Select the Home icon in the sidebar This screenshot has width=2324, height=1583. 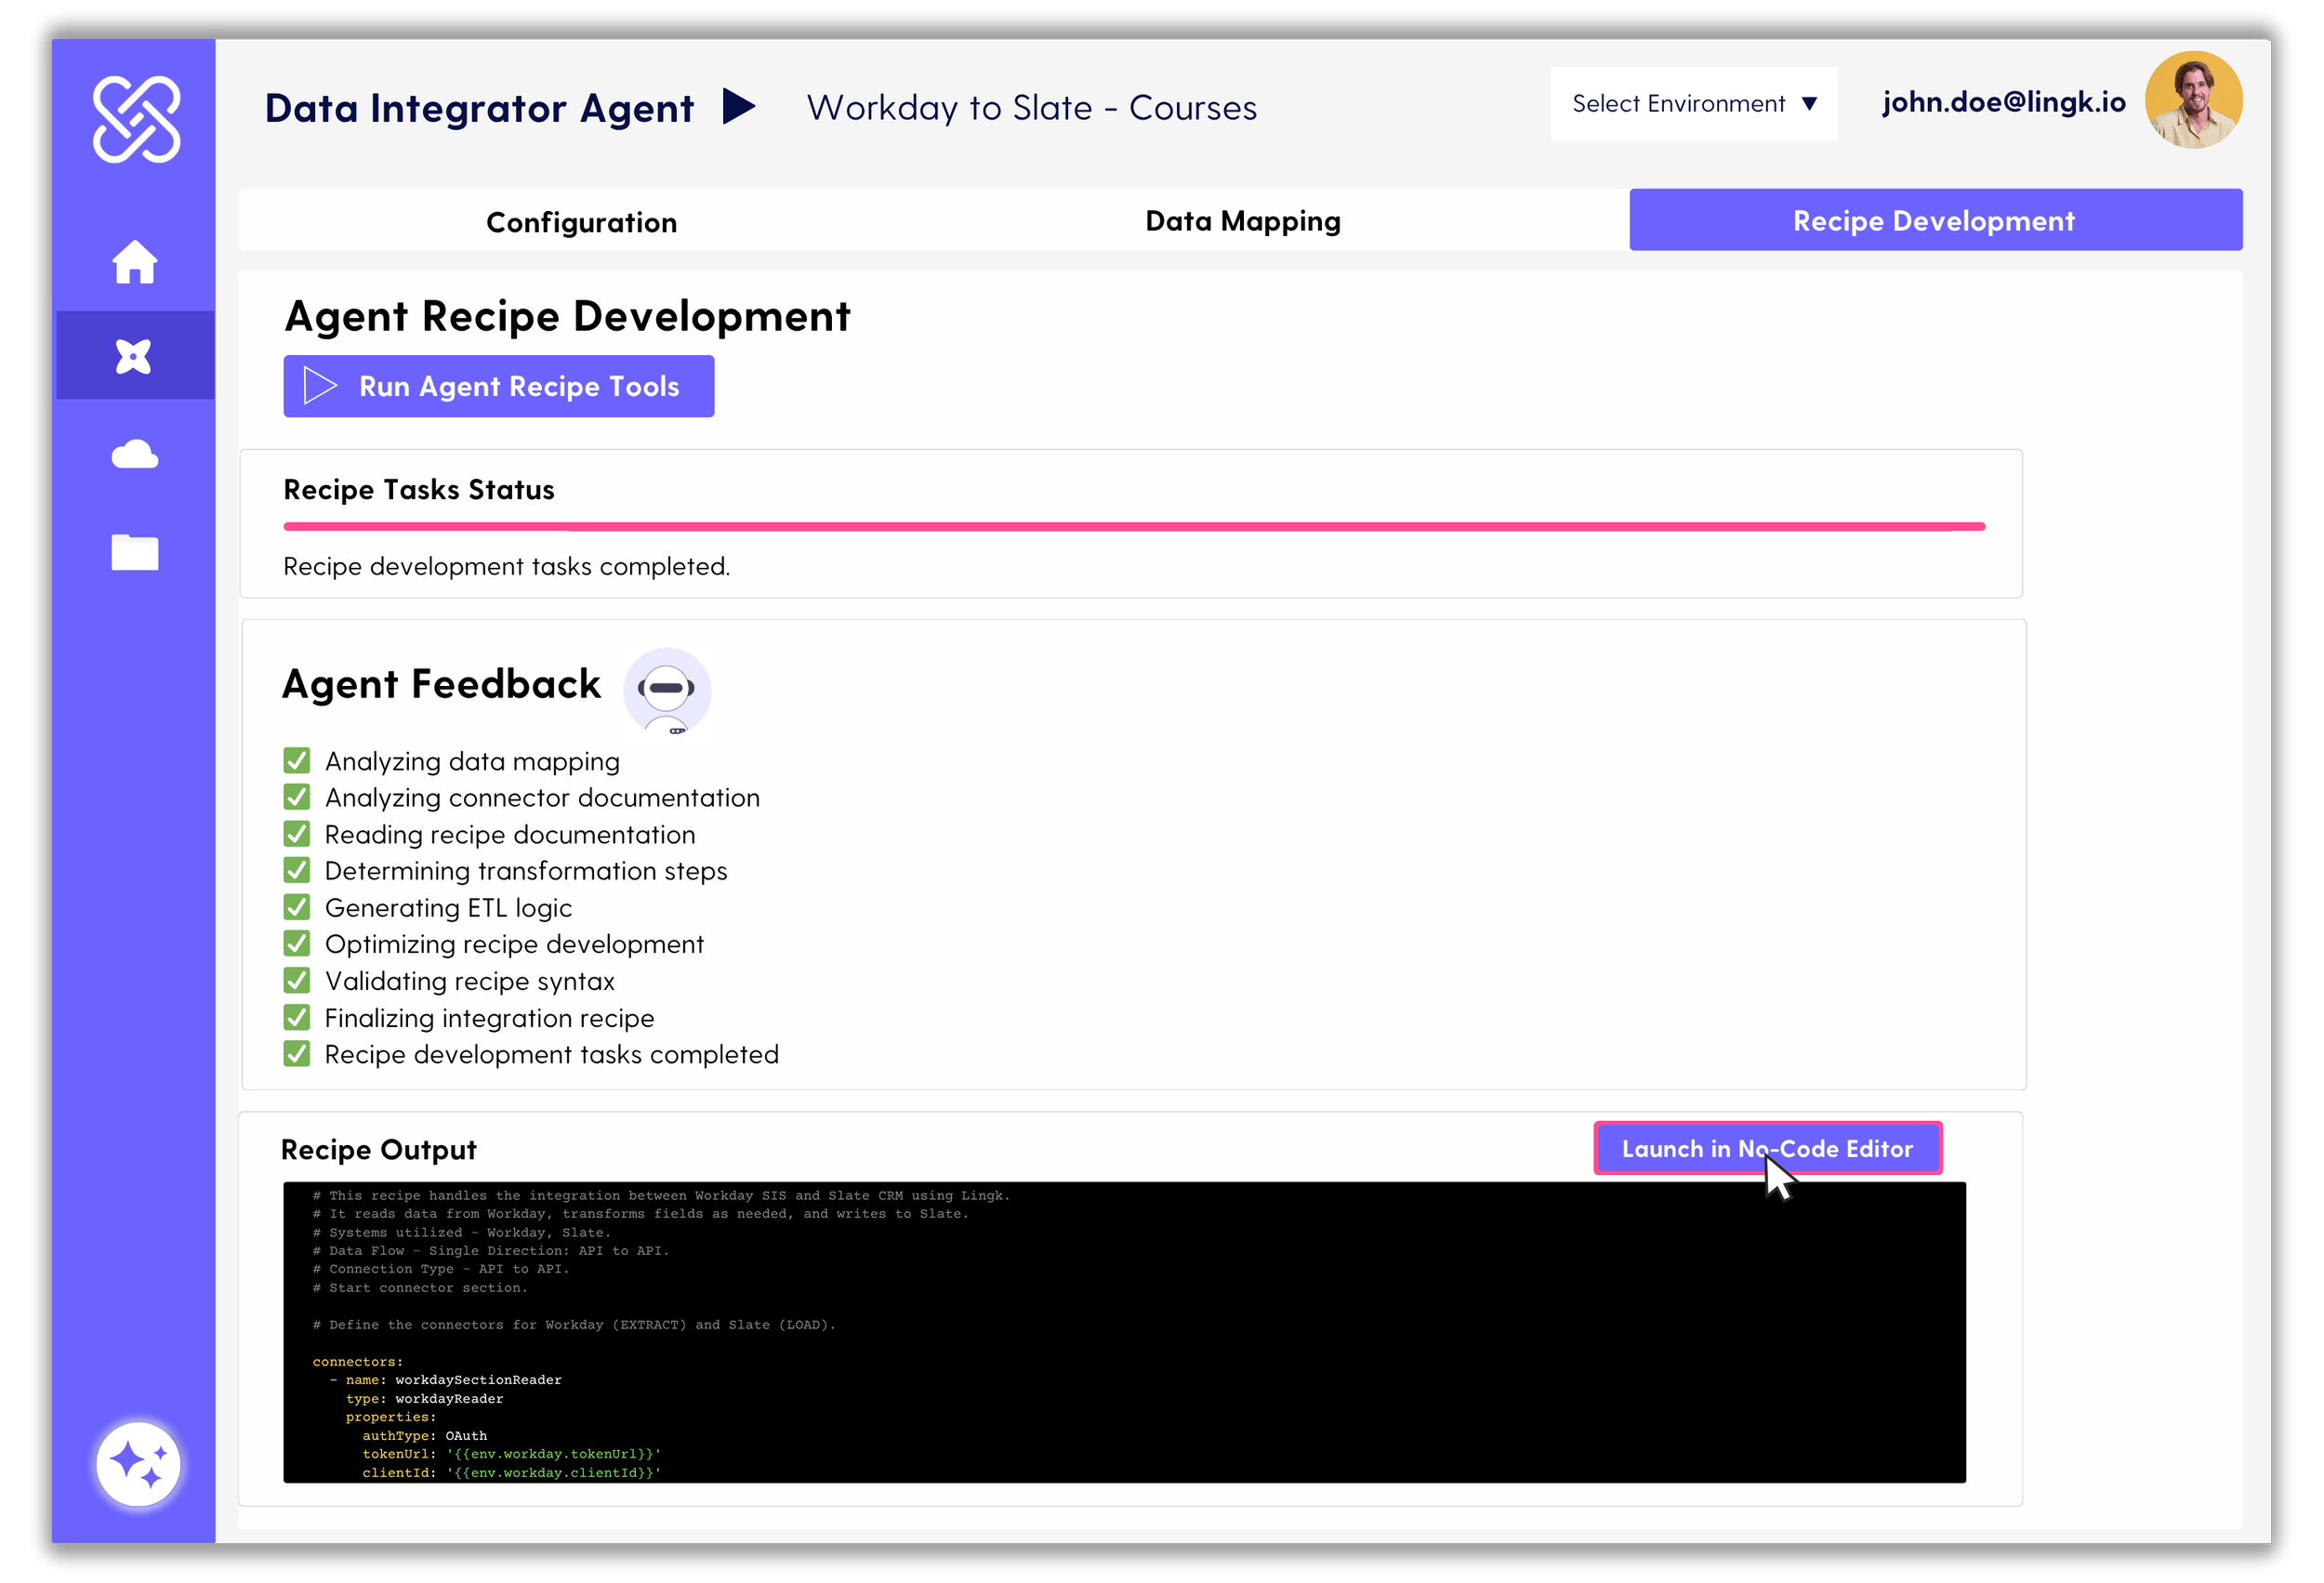coord(135,263)
